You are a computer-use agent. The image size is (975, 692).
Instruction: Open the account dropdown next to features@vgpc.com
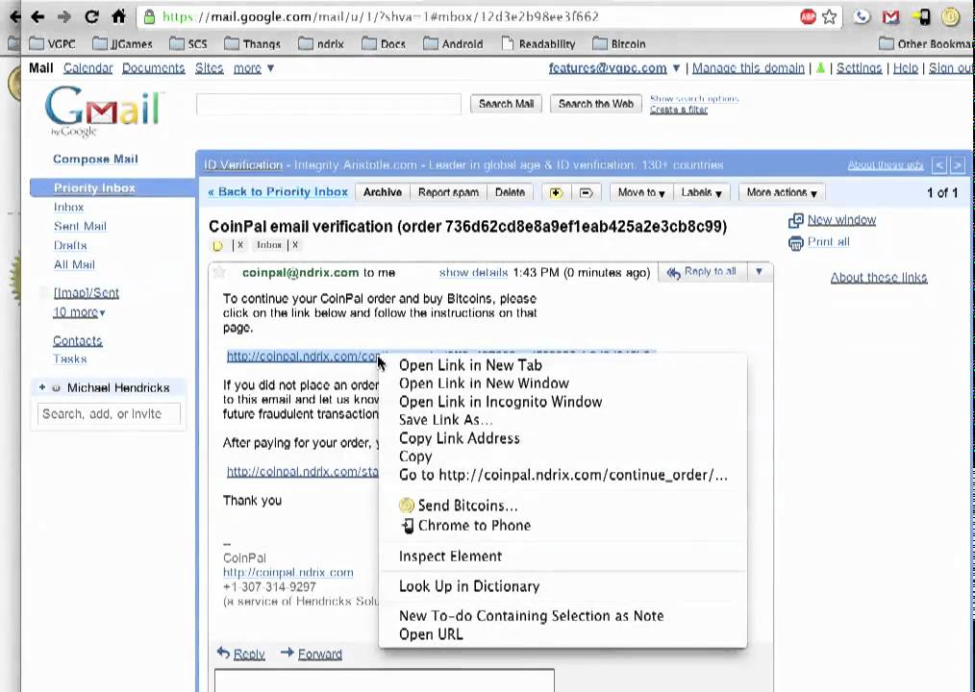coord(676,68)
